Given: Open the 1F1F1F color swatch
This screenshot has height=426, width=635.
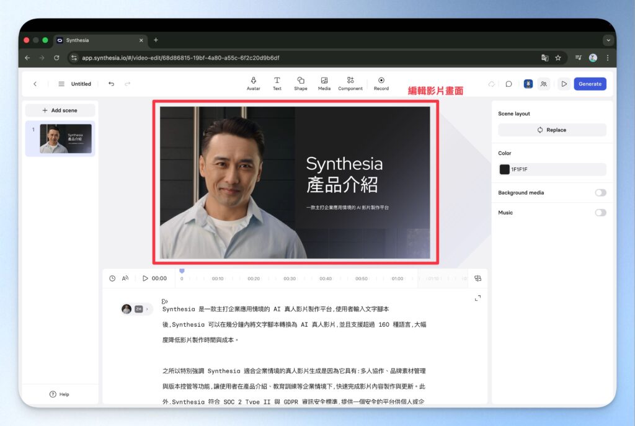Looking at the screenshot, I should pos(505,169).
